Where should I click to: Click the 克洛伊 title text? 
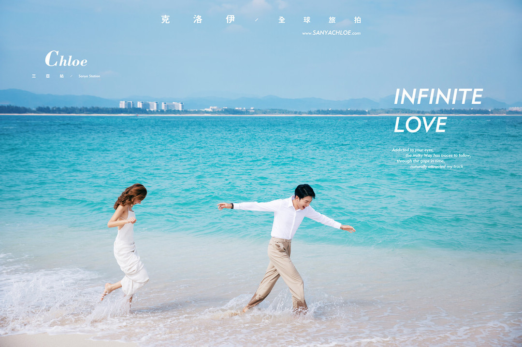[198, 20]
